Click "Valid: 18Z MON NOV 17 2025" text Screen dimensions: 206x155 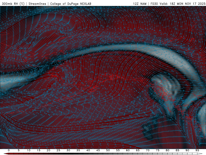(183, 4)
